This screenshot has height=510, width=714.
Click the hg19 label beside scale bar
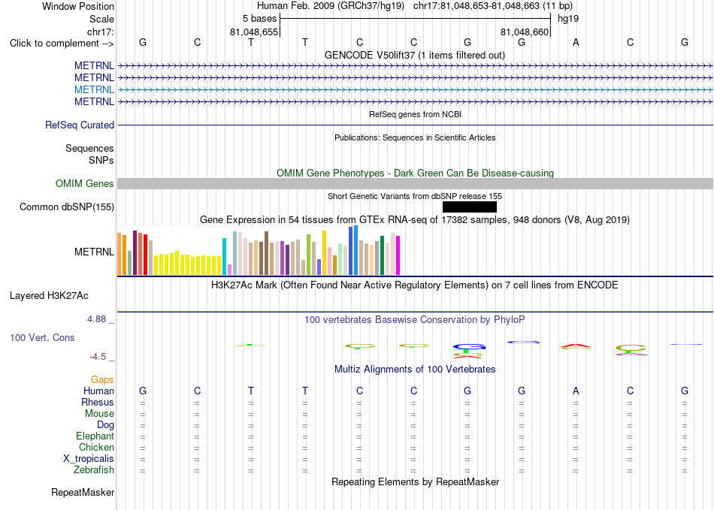tap(568, 19)
